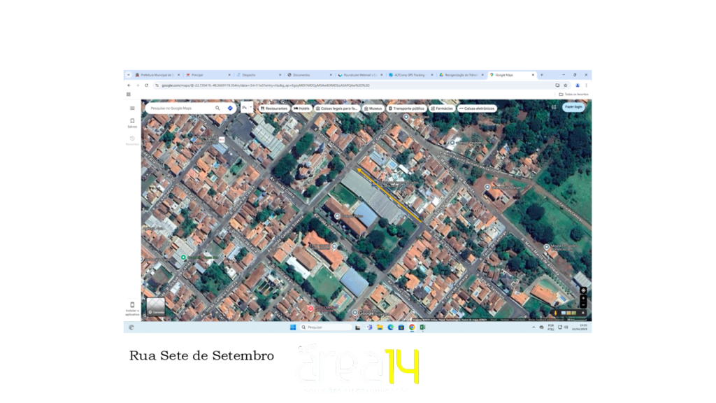Click the Fazer login button
This screenshot has height=403, width=716.
(x=573, y=107)
